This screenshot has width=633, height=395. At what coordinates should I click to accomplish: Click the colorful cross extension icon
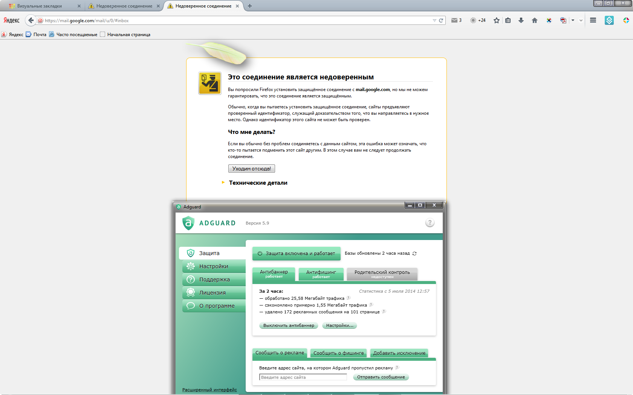tap(549, 20)
